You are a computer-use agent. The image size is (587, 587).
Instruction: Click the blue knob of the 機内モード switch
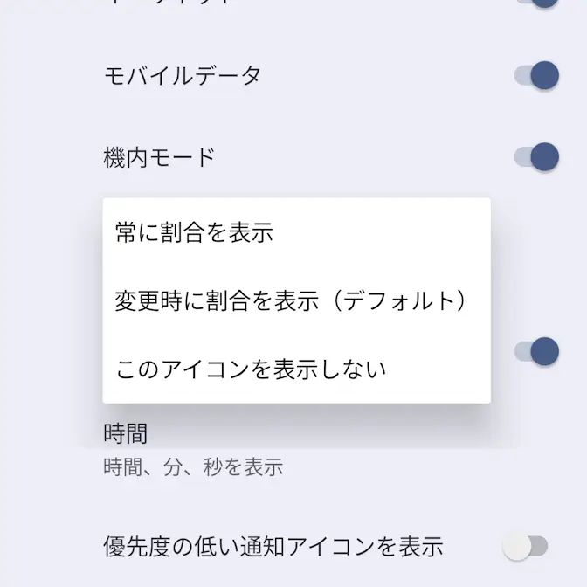pyautogui.click(x=545, y=157)
